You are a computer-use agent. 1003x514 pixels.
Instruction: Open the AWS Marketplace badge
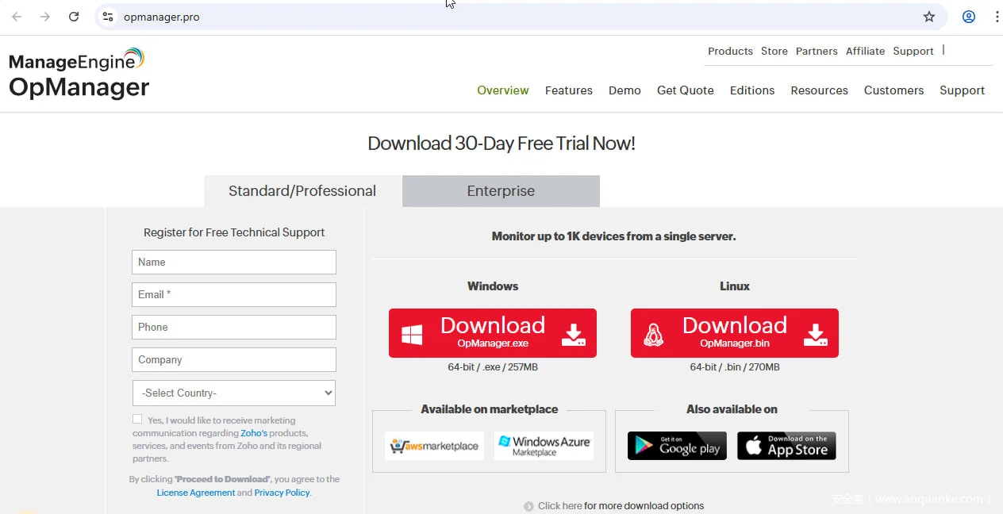pos(434,446)
